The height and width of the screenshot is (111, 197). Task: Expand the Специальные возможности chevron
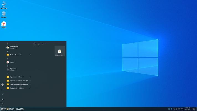coord(30,81)
